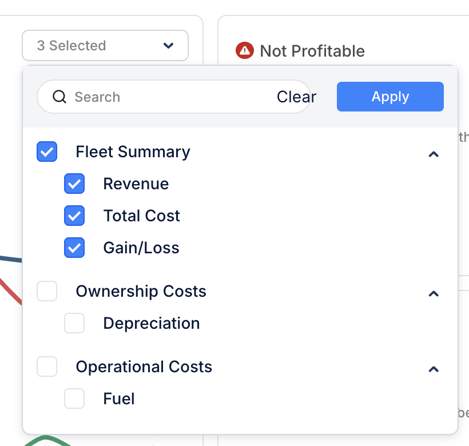This screenshot has width=469, height=446.
Task: Open the 3 Selected dropdown
Action: tap(105, 45)
